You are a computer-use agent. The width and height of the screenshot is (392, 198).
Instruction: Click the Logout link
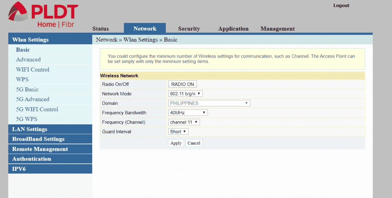tap(341, 6)
